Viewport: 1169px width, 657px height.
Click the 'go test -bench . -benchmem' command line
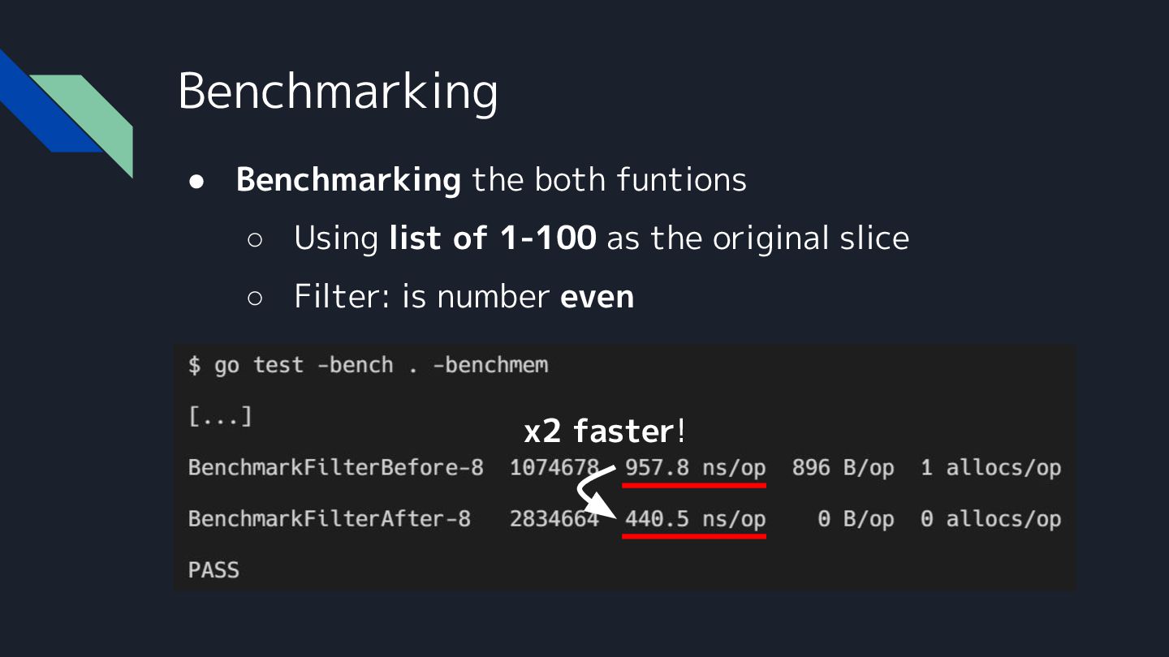(x=368, y=366)
